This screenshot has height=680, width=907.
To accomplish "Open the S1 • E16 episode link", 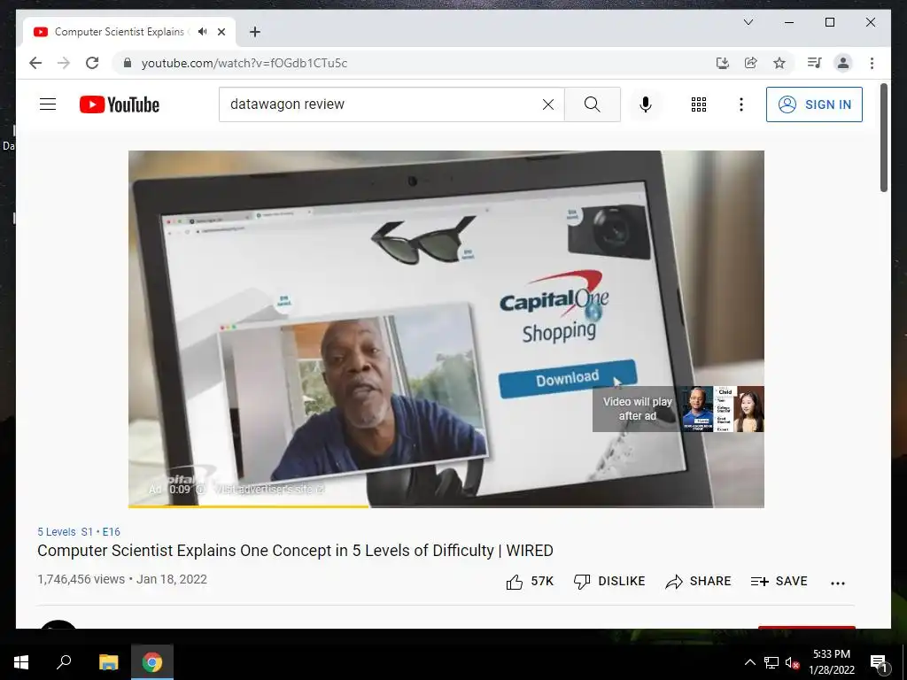I will pyautogui.click(x=101, y=532).
